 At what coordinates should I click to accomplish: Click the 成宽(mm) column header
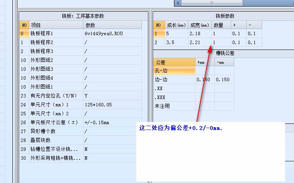[200, 25]
